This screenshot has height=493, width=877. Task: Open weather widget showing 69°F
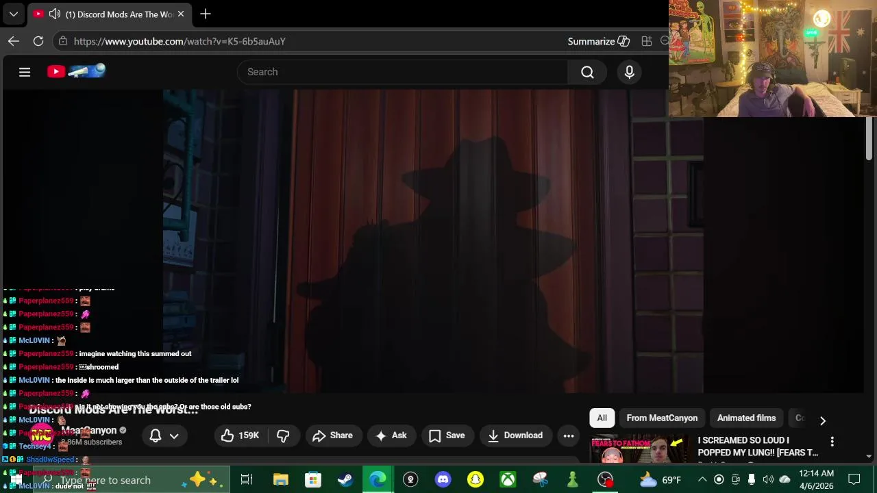[x=660, y=480]
